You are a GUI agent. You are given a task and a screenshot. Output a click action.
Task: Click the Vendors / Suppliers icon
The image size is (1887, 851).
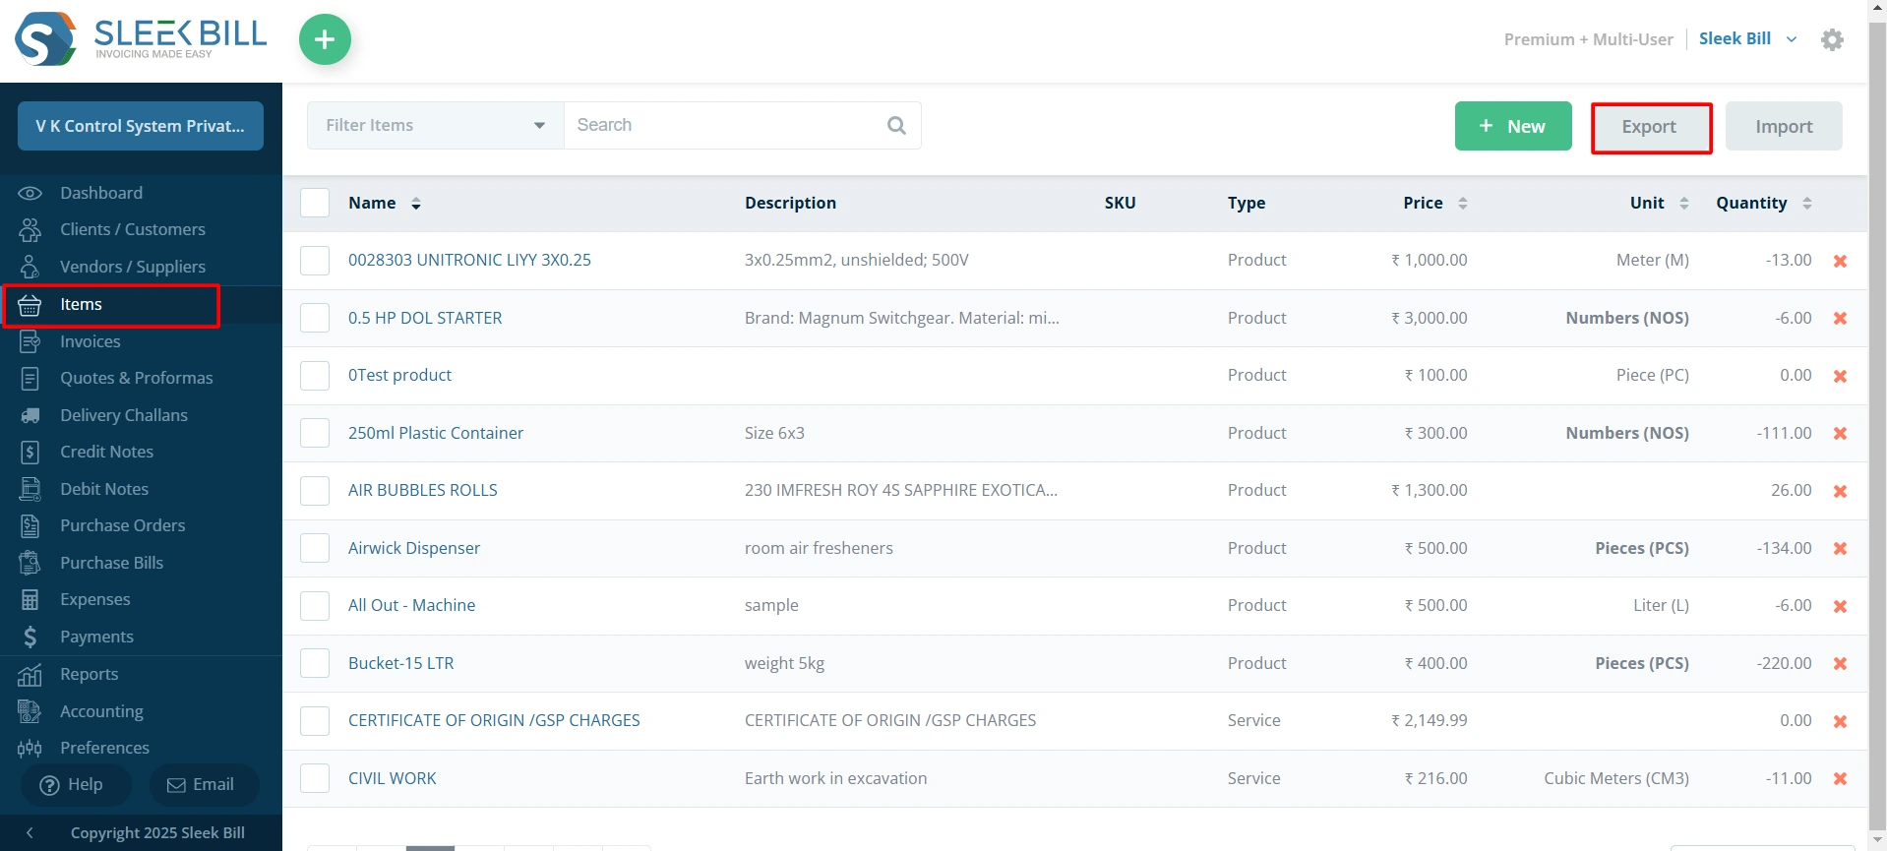click(30, 267)
